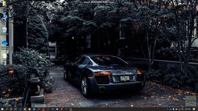Open the Office icon on taskbar
The image size is (198, 111).
39,109
